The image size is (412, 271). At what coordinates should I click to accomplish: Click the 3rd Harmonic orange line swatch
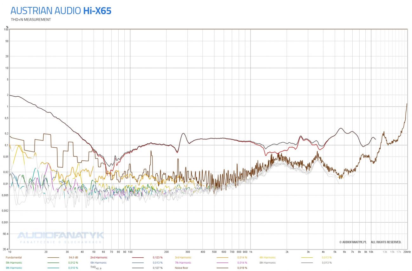click(x=223, y=258)
